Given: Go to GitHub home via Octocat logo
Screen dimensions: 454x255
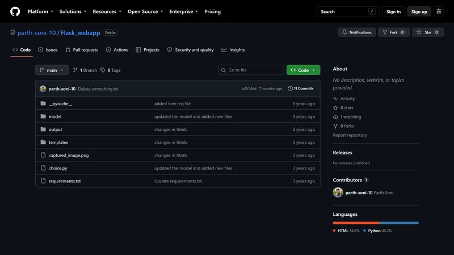Looking at the screenshot, I should (15, 11).
